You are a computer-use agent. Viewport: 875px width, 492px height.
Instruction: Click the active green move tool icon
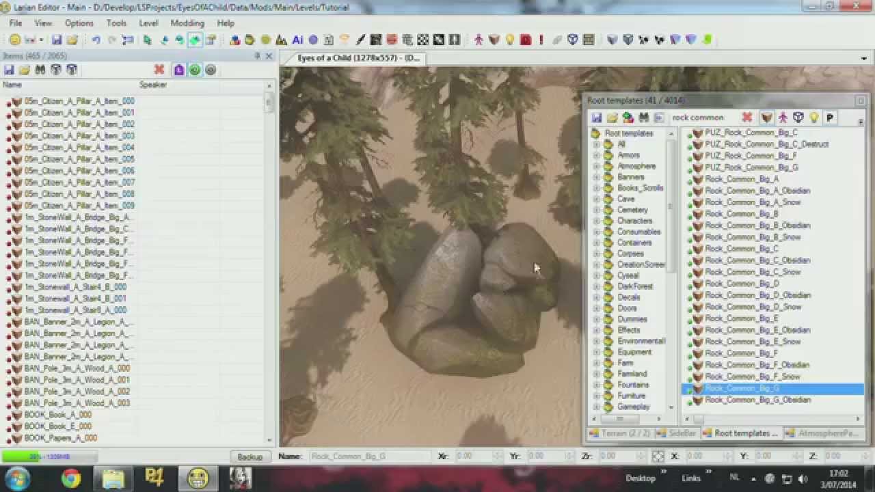coord(195,40)
